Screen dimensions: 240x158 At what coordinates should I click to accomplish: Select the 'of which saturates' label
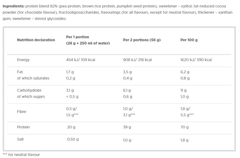click(x=33, y=78)
